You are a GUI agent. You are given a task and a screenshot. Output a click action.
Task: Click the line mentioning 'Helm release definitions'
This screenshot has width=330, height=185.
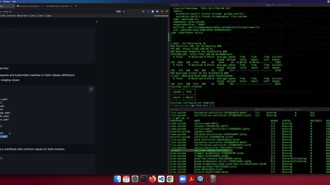(37, 75)
